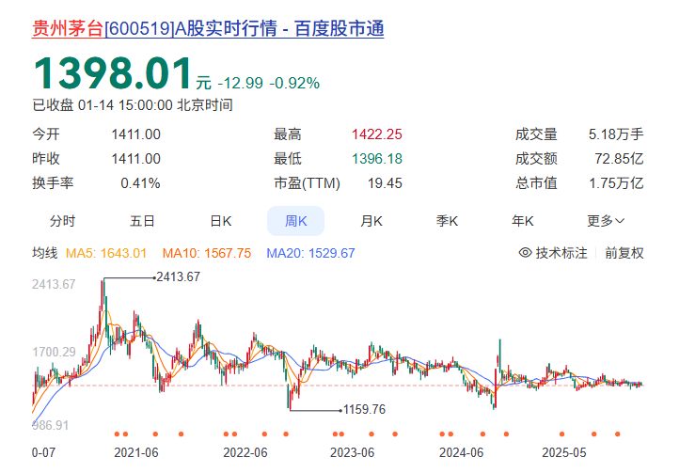The height and width of the screenshot is (473, 695).
Task: Click the 2023-06 date axis label
Action: 353,452
